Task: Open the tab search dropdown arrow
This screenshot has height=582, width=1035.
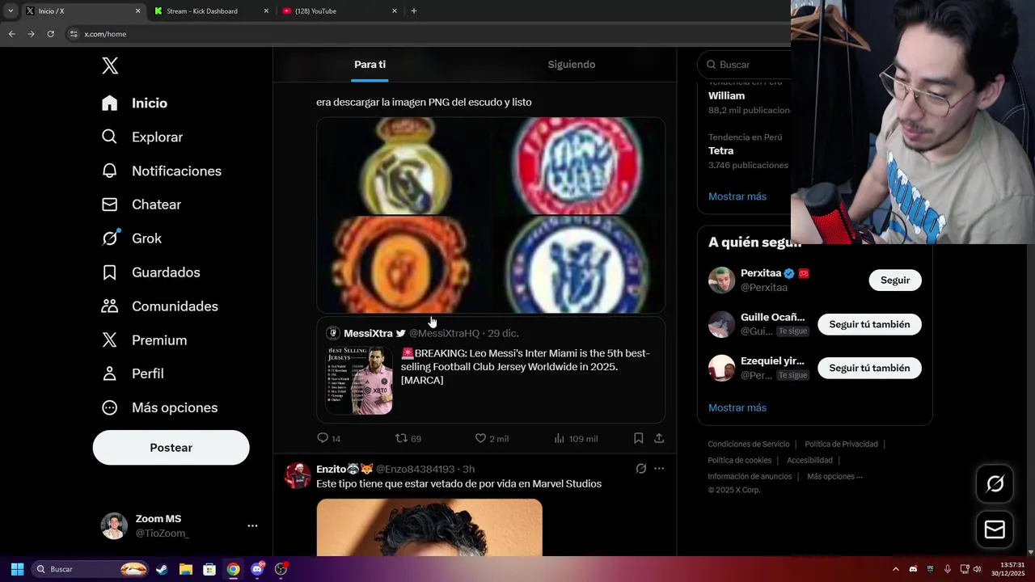Action: (11, 11)
